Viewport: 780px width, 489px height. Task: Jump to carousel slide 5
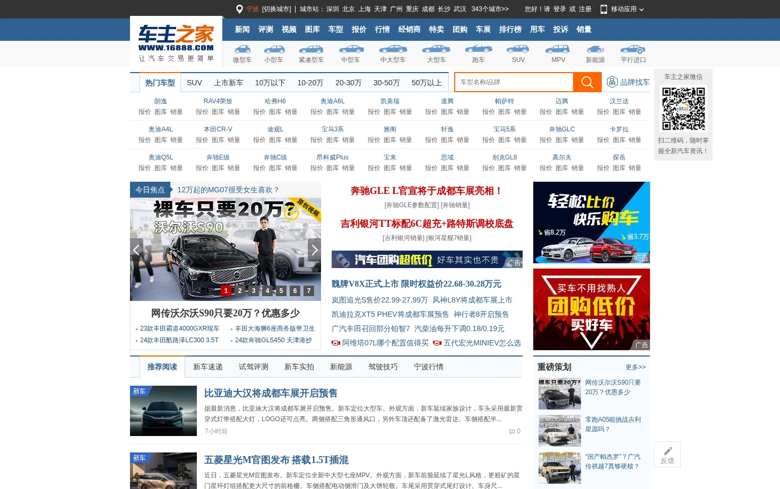point(281,291)
